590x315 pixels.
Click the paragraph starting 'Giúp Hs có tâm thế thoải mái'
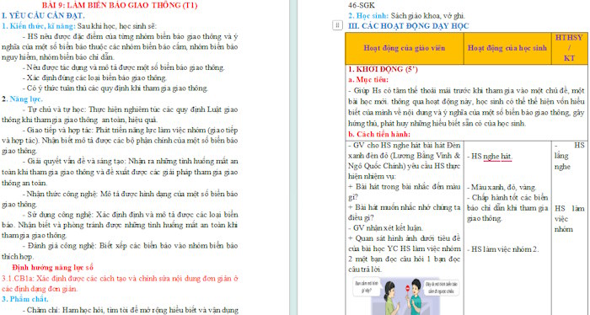(466, 107)
